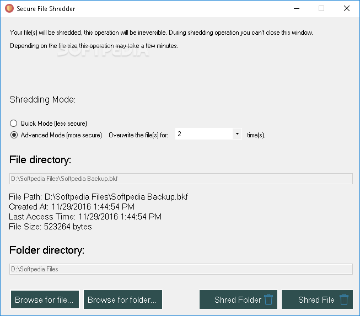This screenshot has height=316, width=360.
Task: Click the trash icon on Shred Folder
Action: [x=268, y=299]
